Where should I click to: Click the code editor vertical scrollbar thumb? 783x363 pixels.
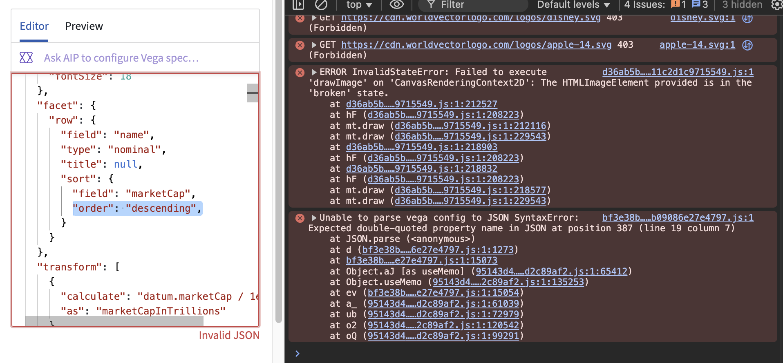pyautogui.click(x=253, y=93)
